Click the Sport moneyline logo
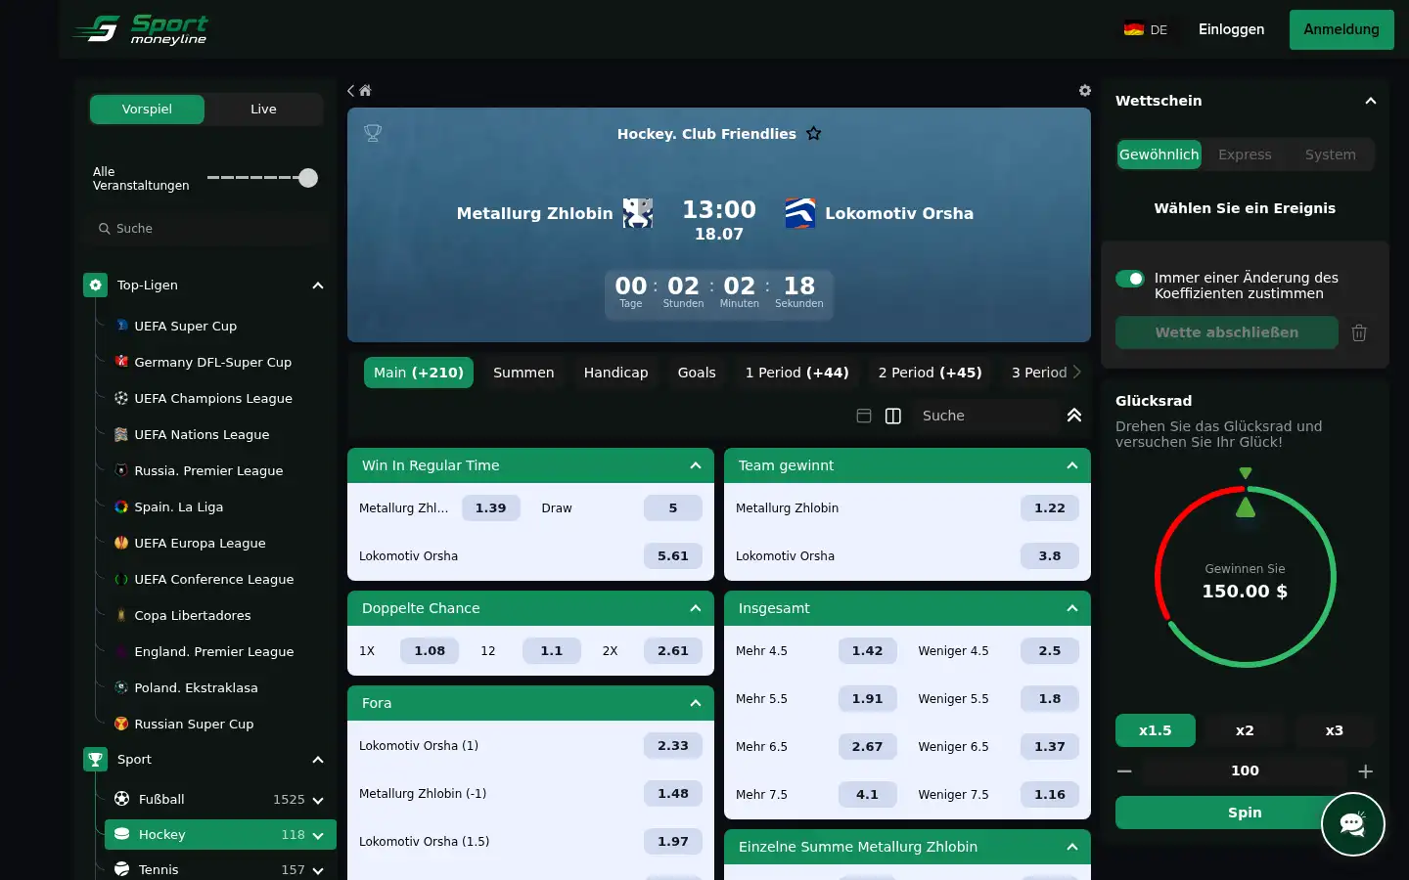The image size is (1409, 880). pyautogui.click(x=140, y=29)
